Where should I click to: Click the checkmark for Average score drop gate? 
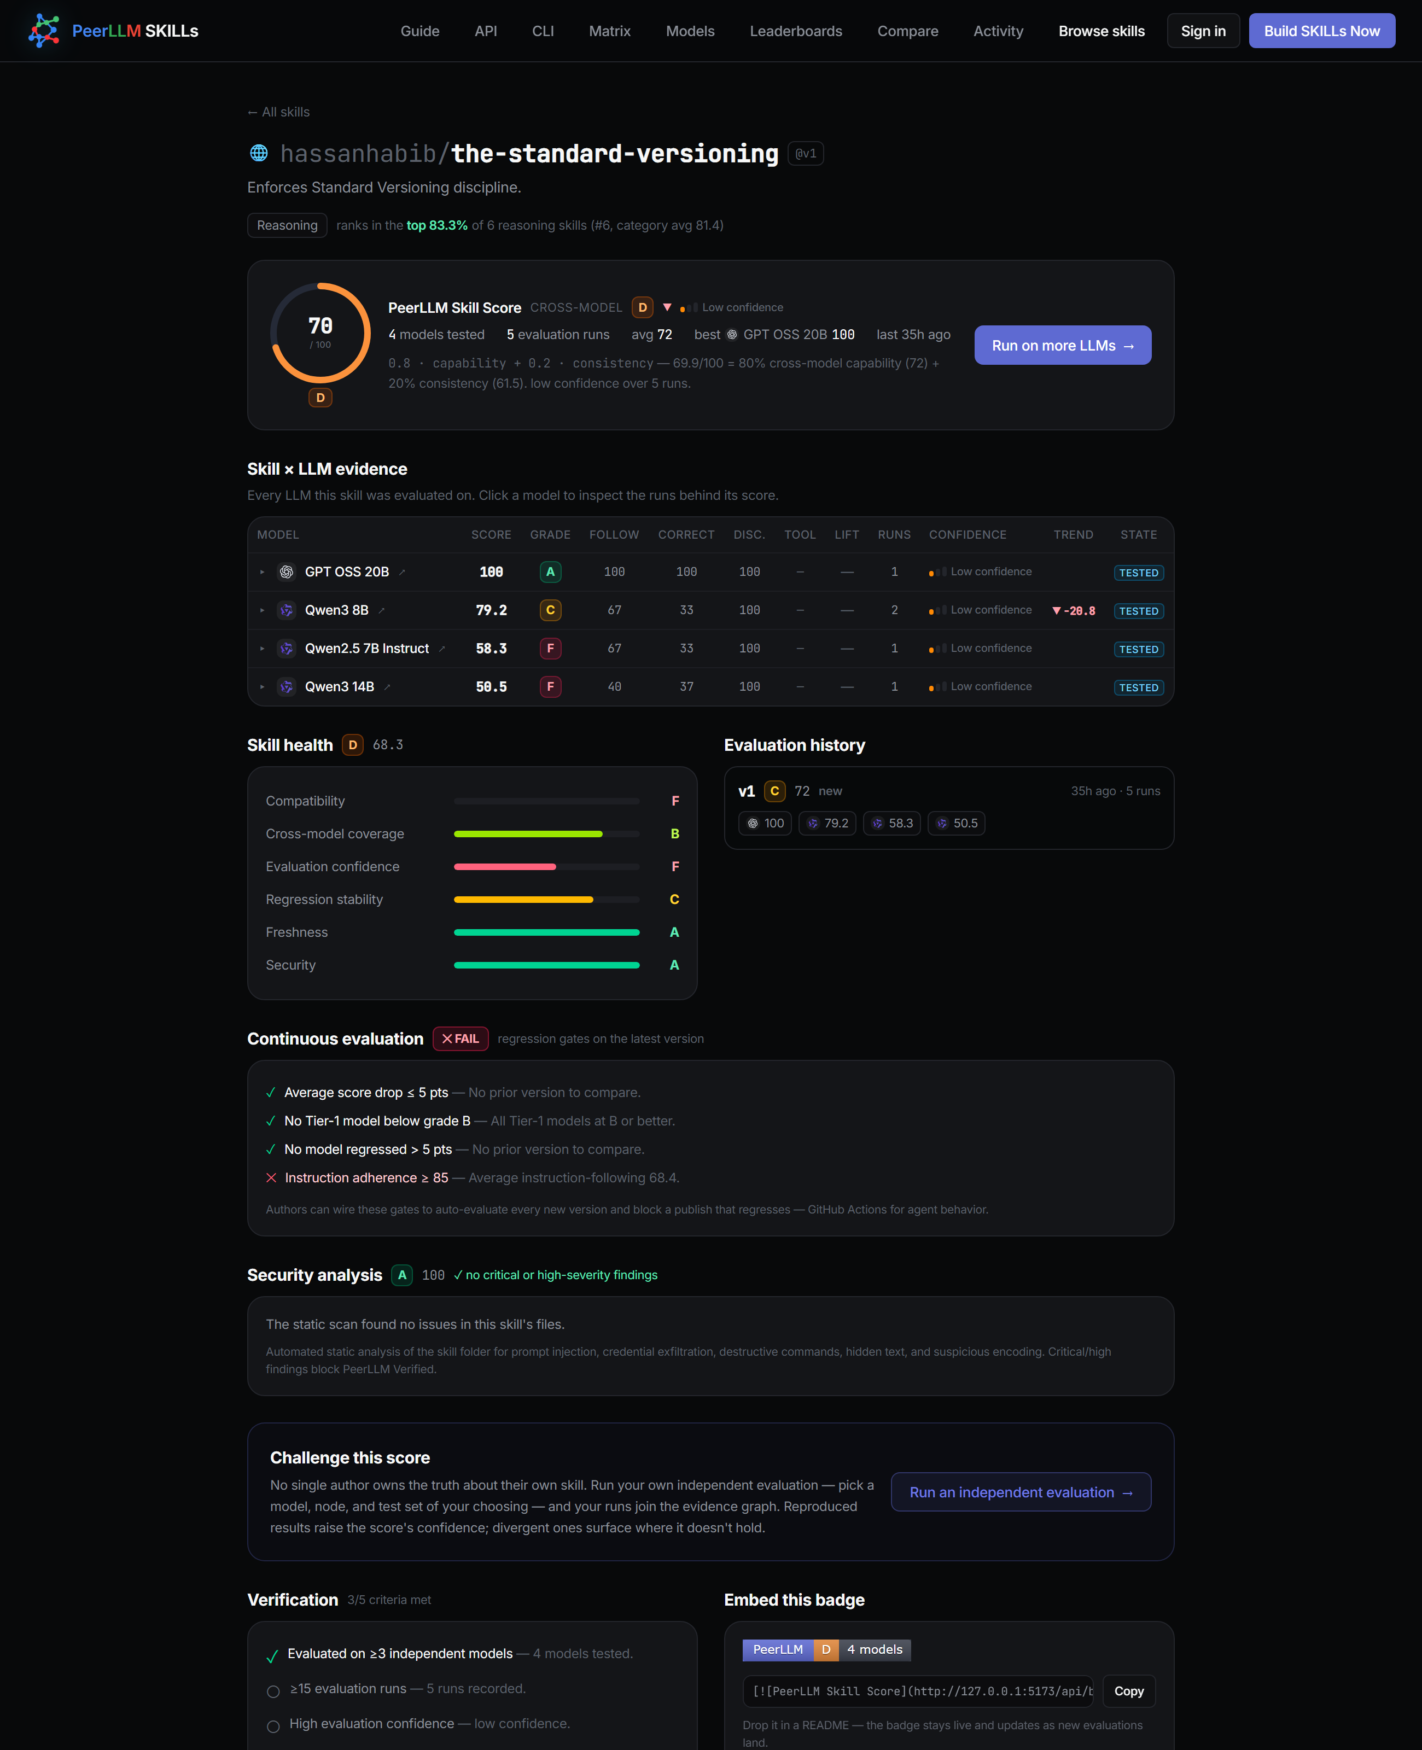271,1093
